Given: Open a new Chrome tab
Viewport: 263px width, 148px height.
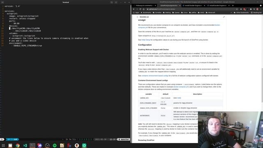Looking at the screenshot, I should click(x=233, y=5).
